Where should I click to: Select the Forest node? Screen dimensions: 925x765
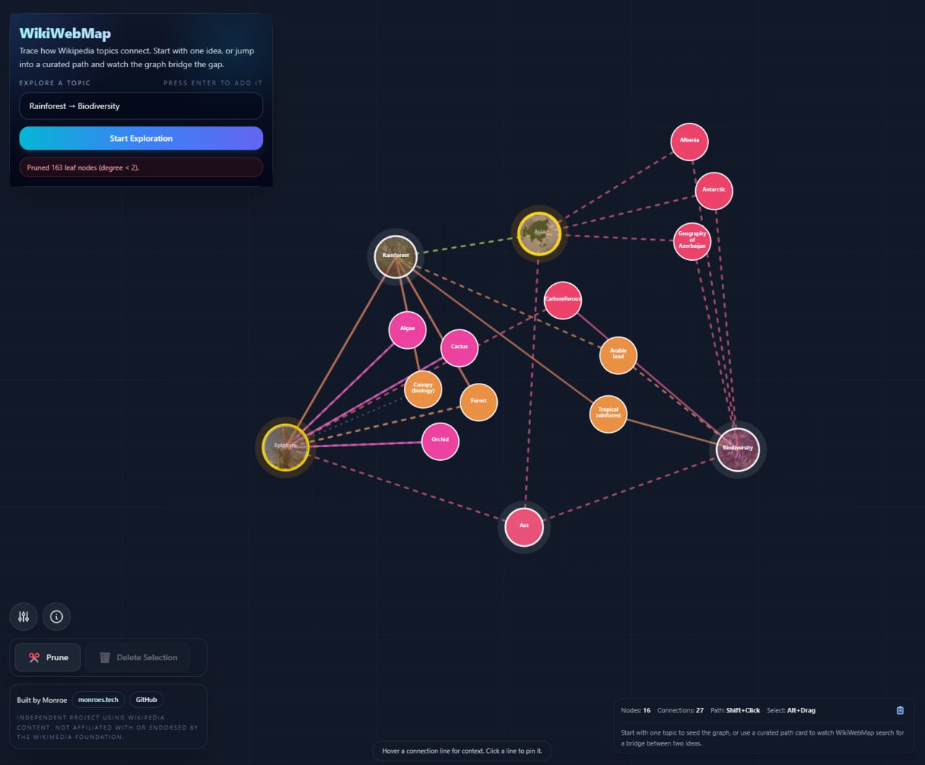pyautogui.click(x=478, y=401)
